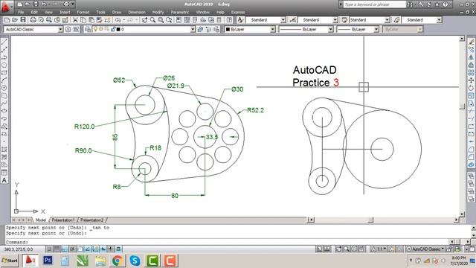Toggle Ortho Mode in status bar
Image resolution: width=476 pixels, height=268 pixels.
coord(65,249)
